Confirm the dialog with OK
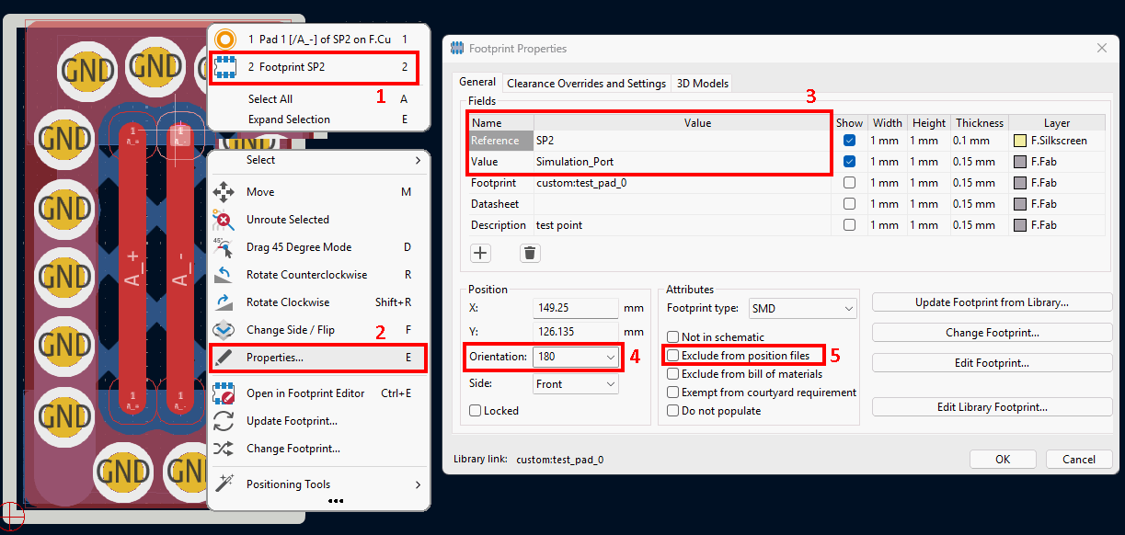1125x535 pixels. click(x=1003, y=459)
